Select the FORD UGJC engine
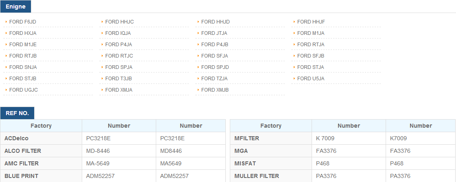Image resolution: width=456 pixels, height=182 pixels. pyautogui.click(x=24, y=90)
